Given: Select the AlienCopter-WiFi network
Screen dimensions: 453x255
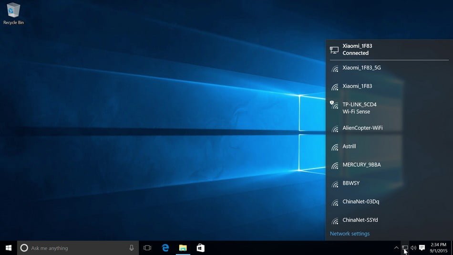Looking at the screenshot, I should (390, 128).
